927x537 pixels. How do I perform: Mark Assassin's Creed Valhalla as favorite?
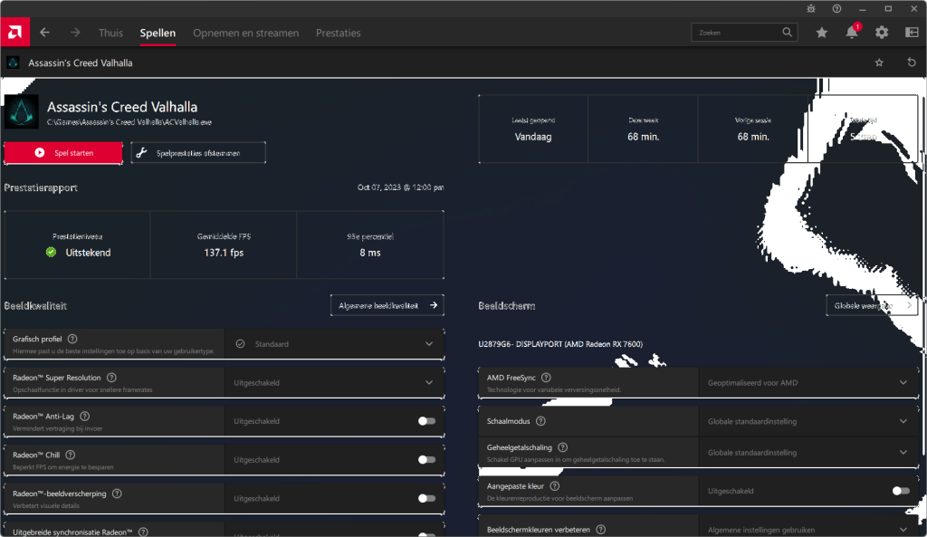[879, 62]
